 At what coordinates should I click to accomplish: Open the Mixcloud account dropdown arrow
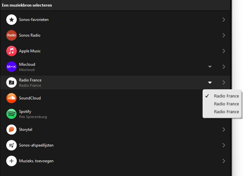[210, 67]
